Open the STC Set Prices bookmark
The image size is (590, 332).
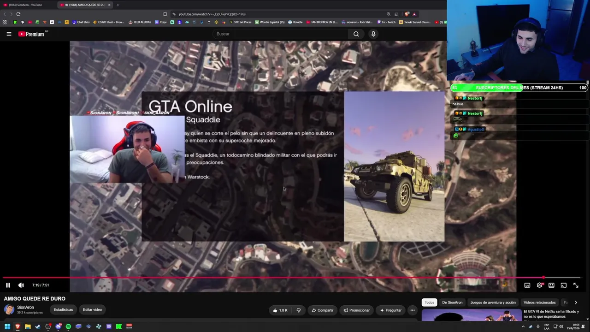pos(240,22)
